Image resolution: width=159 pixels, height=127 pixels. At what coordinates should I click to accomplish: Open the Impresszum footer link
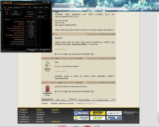point(40,112)
